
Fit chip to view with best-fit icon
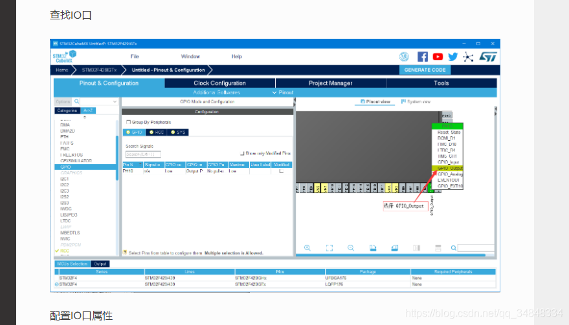point(329,248)
